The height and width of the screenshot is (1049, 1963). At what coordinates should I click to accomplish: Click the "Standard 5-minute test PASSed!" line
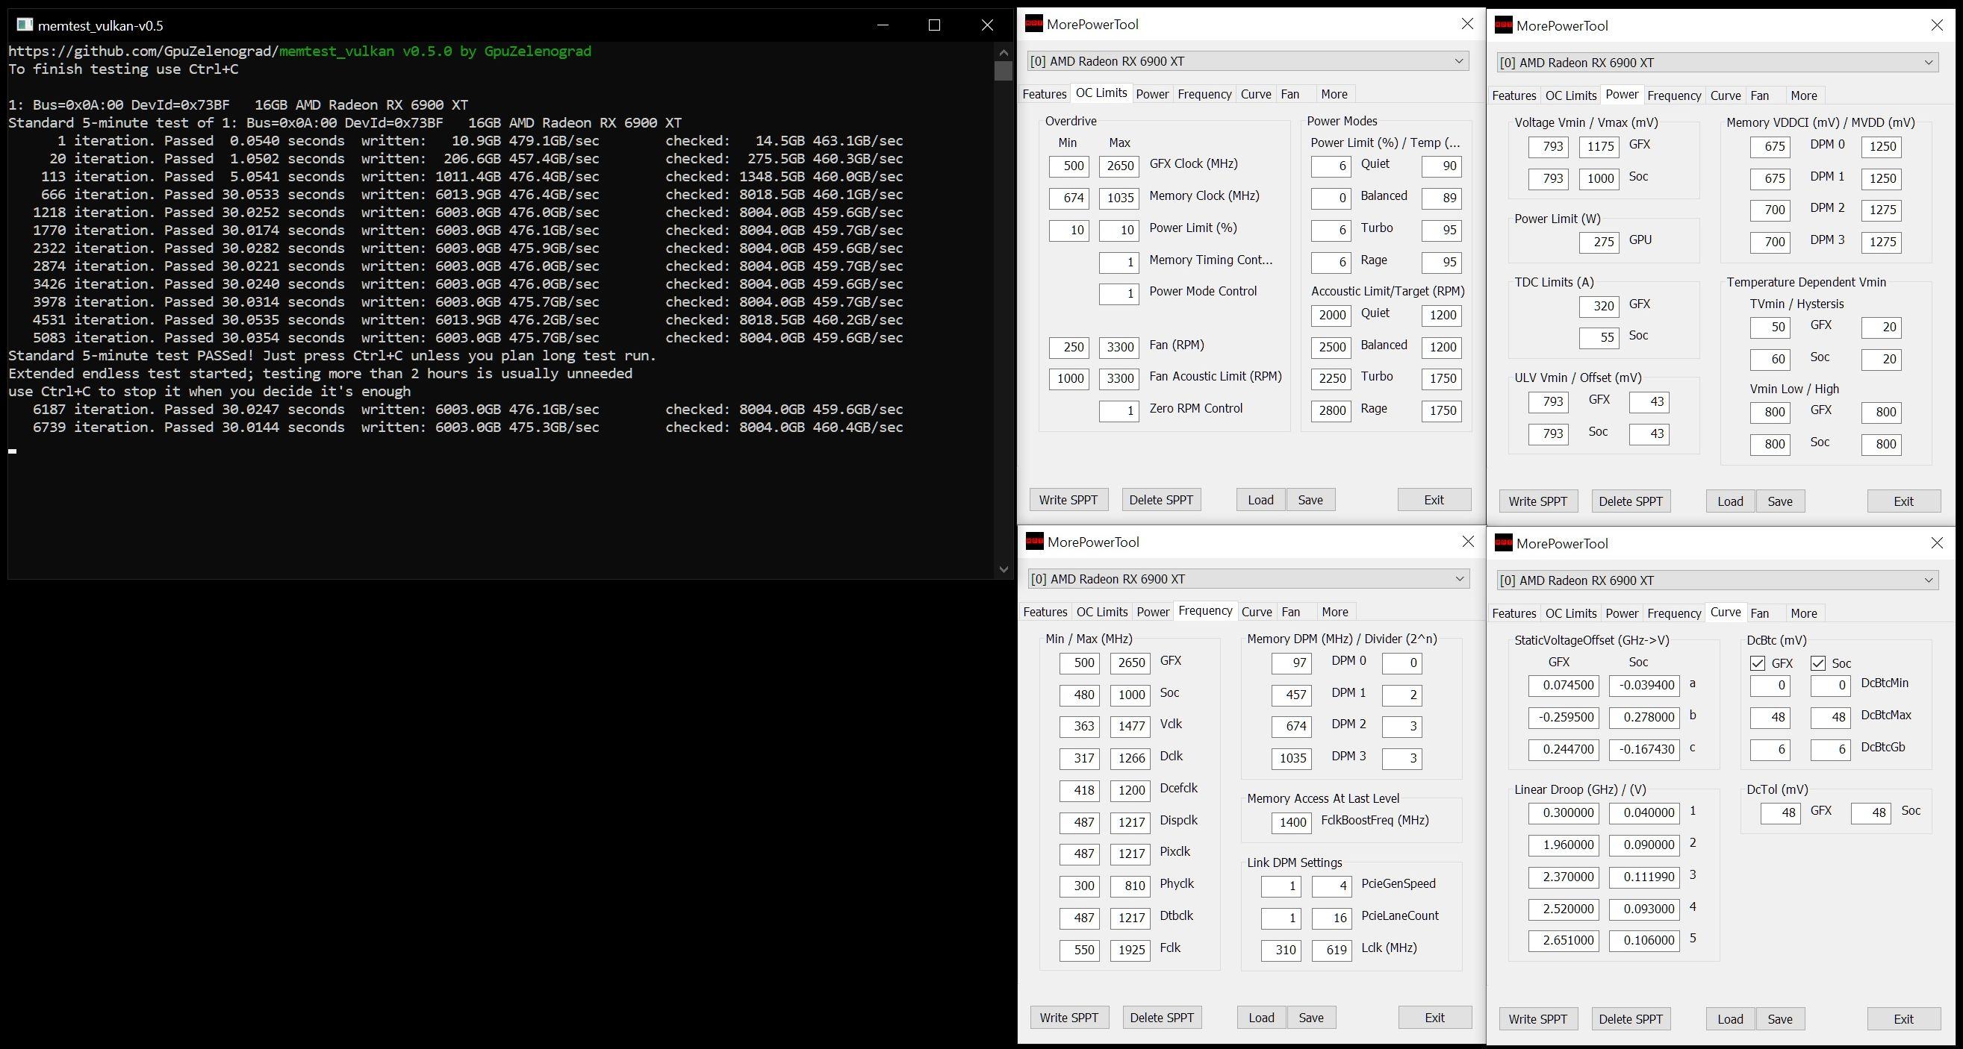coord(332,355)
